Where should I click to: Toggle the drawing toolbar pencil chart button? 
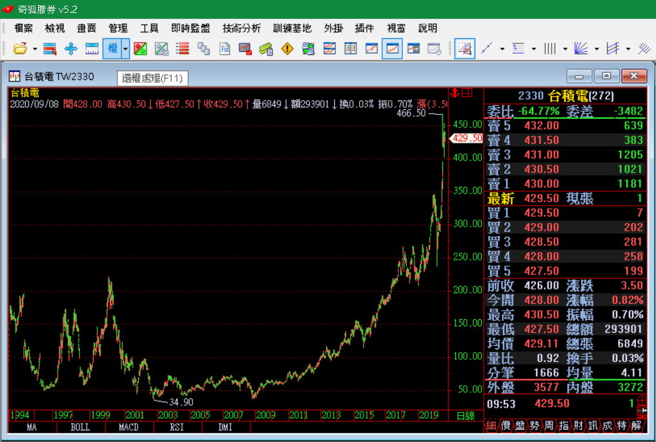(465, 48)
